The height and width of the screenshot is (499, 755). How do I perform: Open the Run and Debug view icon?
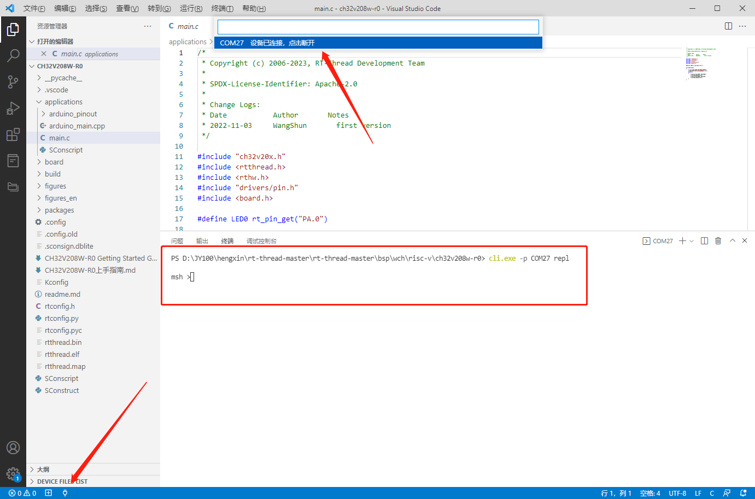13,108
